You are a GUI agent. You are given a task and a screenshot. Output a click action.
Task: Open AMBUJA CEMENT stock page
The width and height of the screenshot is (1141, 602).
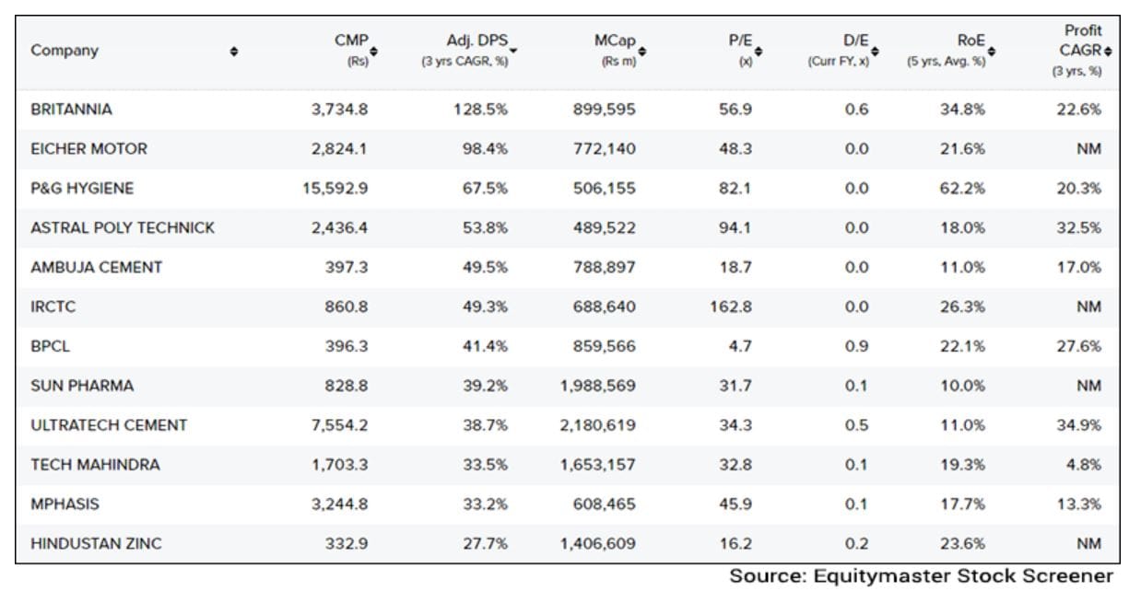[x=96, y=268]
